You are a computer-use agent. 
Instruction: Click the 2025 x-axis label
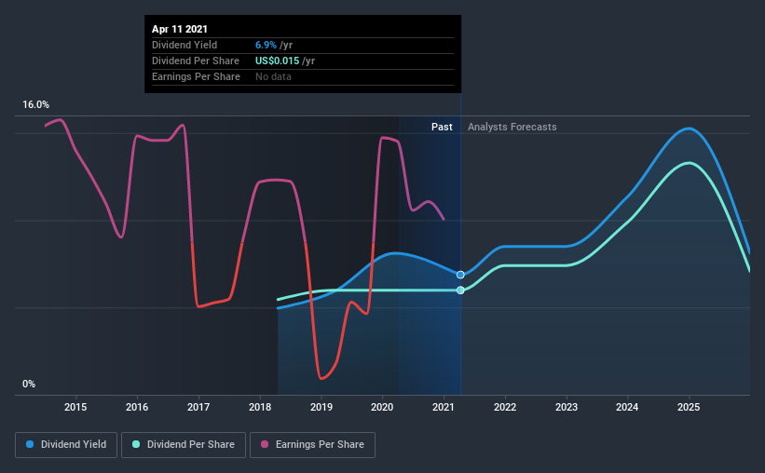click(689, 407)
